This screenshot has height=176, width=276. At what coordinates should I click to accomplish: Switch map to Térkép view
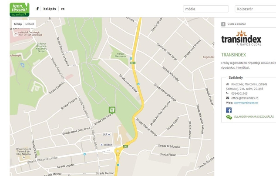click(18, 24)
